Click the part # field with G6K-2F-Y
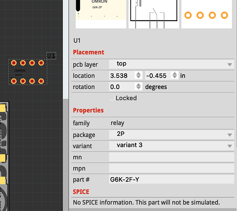The height and width of the screenshot is (211, 237). (171, 179)
